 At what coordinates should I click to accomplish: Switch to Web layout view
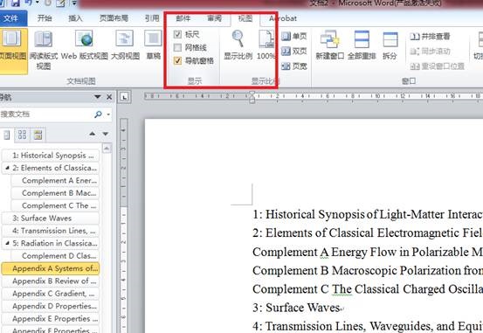(x=85, y=45)
